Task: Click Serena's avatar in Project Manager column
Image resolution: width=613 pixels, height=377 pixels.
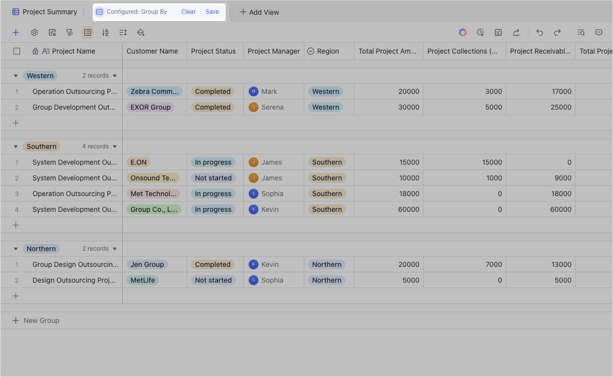Action: pyautogui.click(x=254, y=107)
